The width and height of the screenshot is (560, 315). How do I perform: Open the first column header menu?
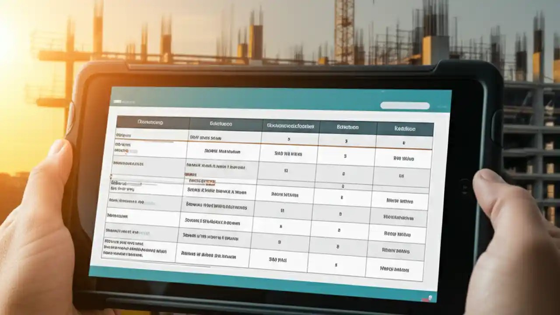click(150, 123)
